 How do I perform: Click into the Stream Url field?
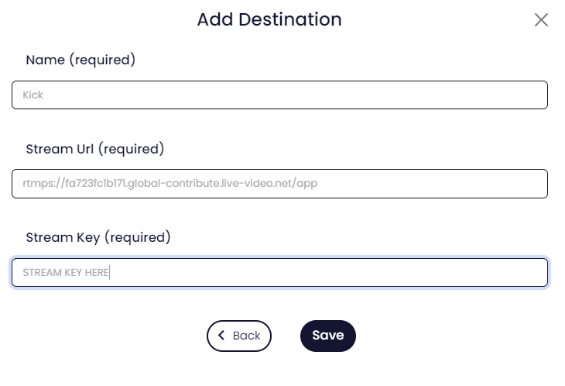(x=279, y=184)
